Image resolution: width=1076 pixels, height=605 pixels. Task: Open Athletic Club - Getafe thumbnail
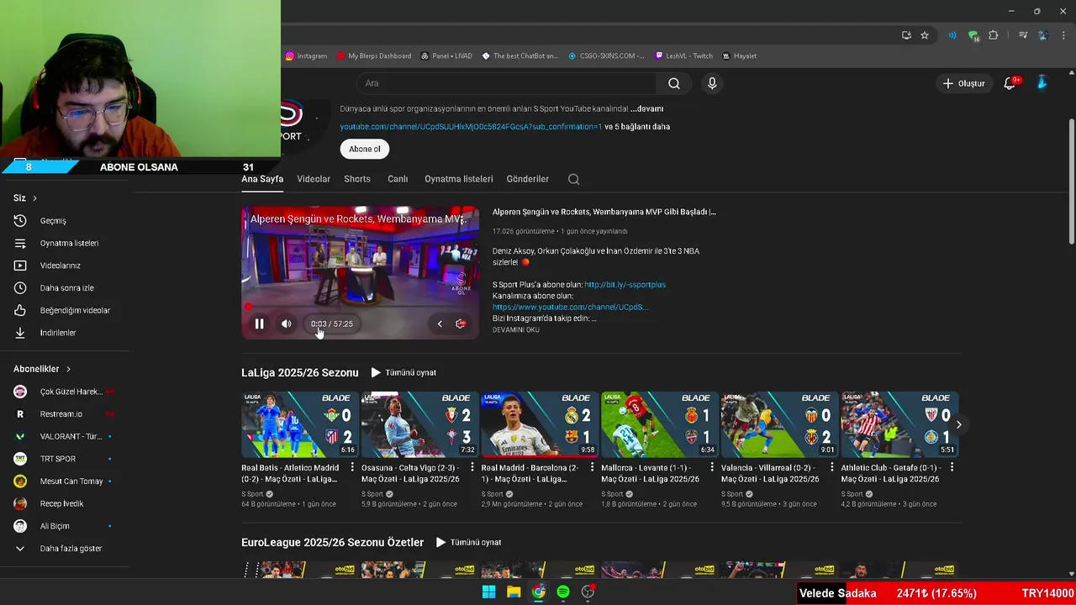899,424
